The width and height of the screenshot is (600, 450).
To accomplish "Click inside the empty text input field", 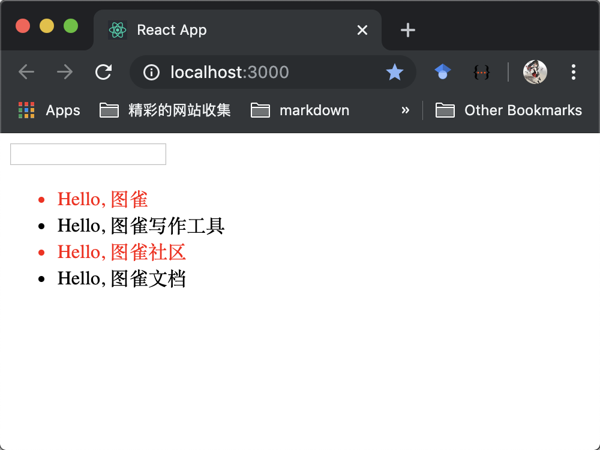I will tap(88, 154).
